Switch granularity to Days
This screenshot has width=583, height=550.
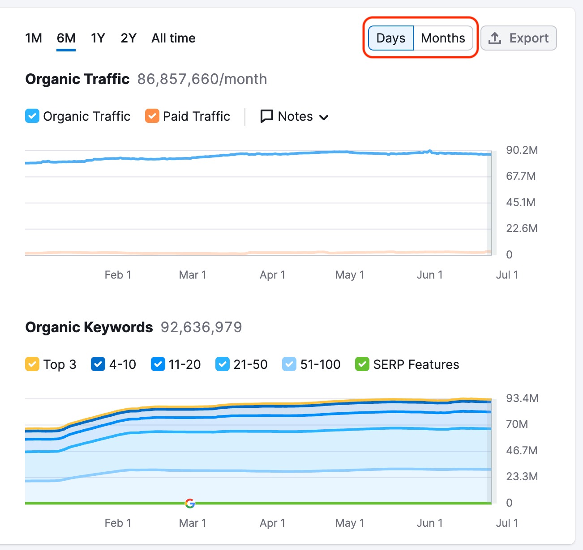click(391, 38)
